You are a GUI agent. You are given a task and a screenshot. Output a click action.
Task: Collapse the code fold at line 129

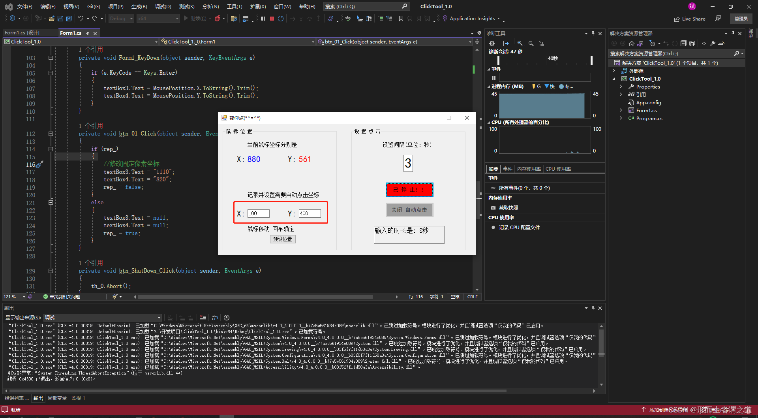coord(51,271)
